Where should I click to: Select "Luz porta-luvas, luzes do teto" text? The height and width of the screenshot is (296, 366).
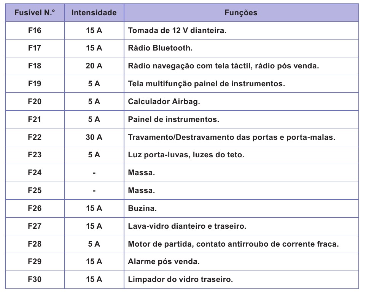pos(186,155)
